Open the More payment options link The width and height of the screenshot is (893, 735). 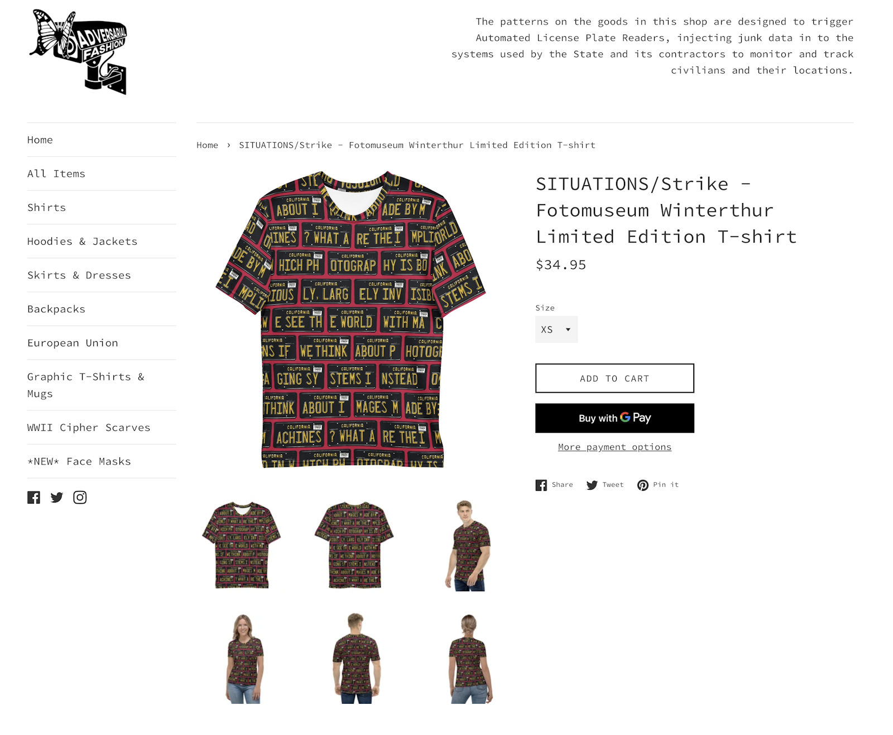[x=614, y=447]
